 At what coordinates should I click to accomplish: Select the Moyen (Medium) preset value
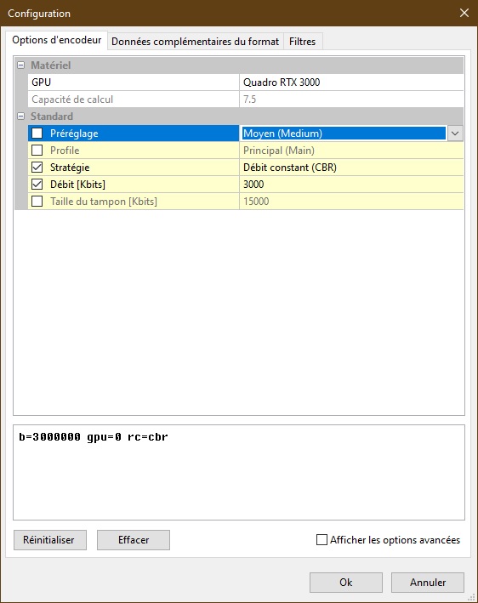click(344, 134)
